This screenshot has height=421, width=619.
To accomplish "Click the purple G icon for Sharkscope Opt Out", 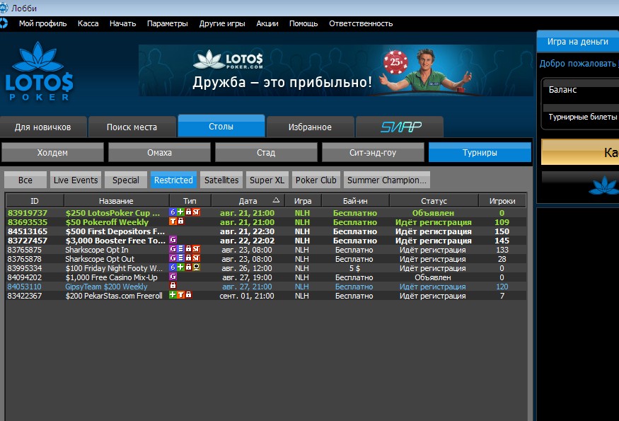I will click(x=173, y=258).
